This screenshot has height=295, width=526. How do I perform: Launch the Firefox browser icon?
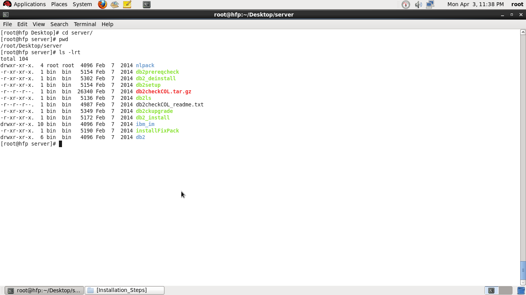102,5
